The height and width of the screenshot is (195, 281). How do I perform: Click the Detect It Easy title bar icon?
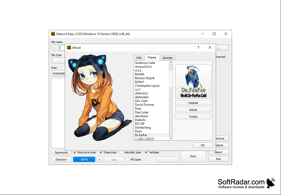[x=53, y=34]
